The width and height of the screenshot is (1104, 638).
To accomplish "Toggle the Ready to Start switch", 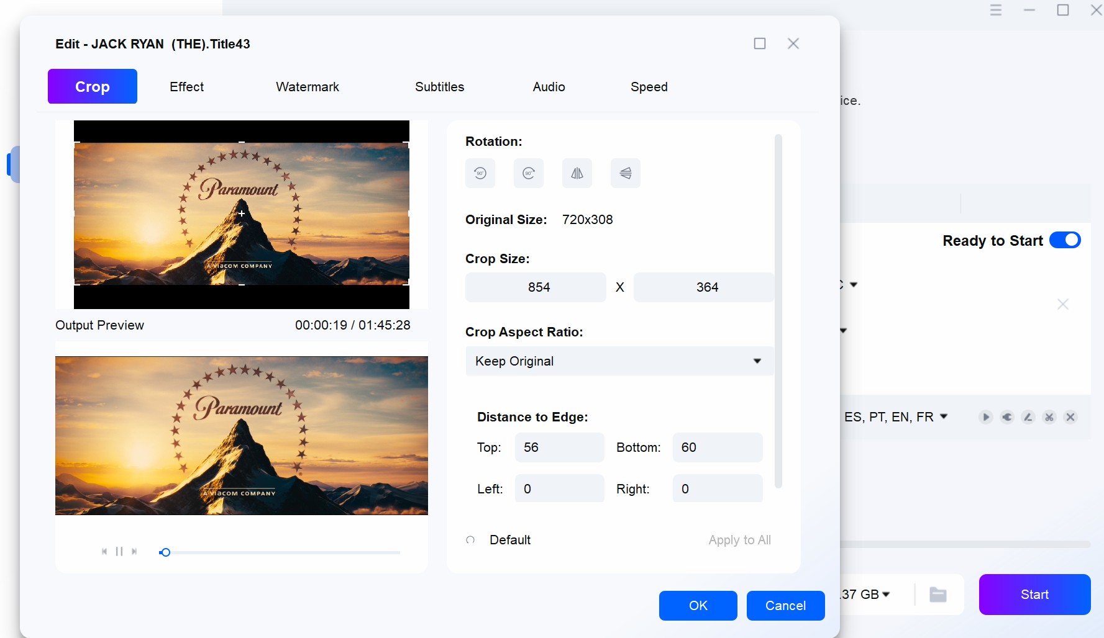I will pyautogui.click(x=1065, y=240).
